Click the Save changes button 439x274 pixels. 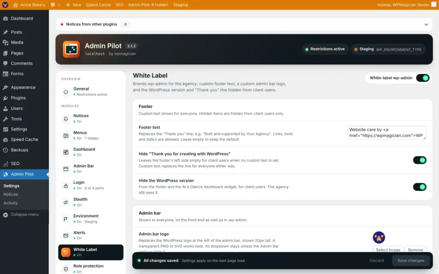411,261
